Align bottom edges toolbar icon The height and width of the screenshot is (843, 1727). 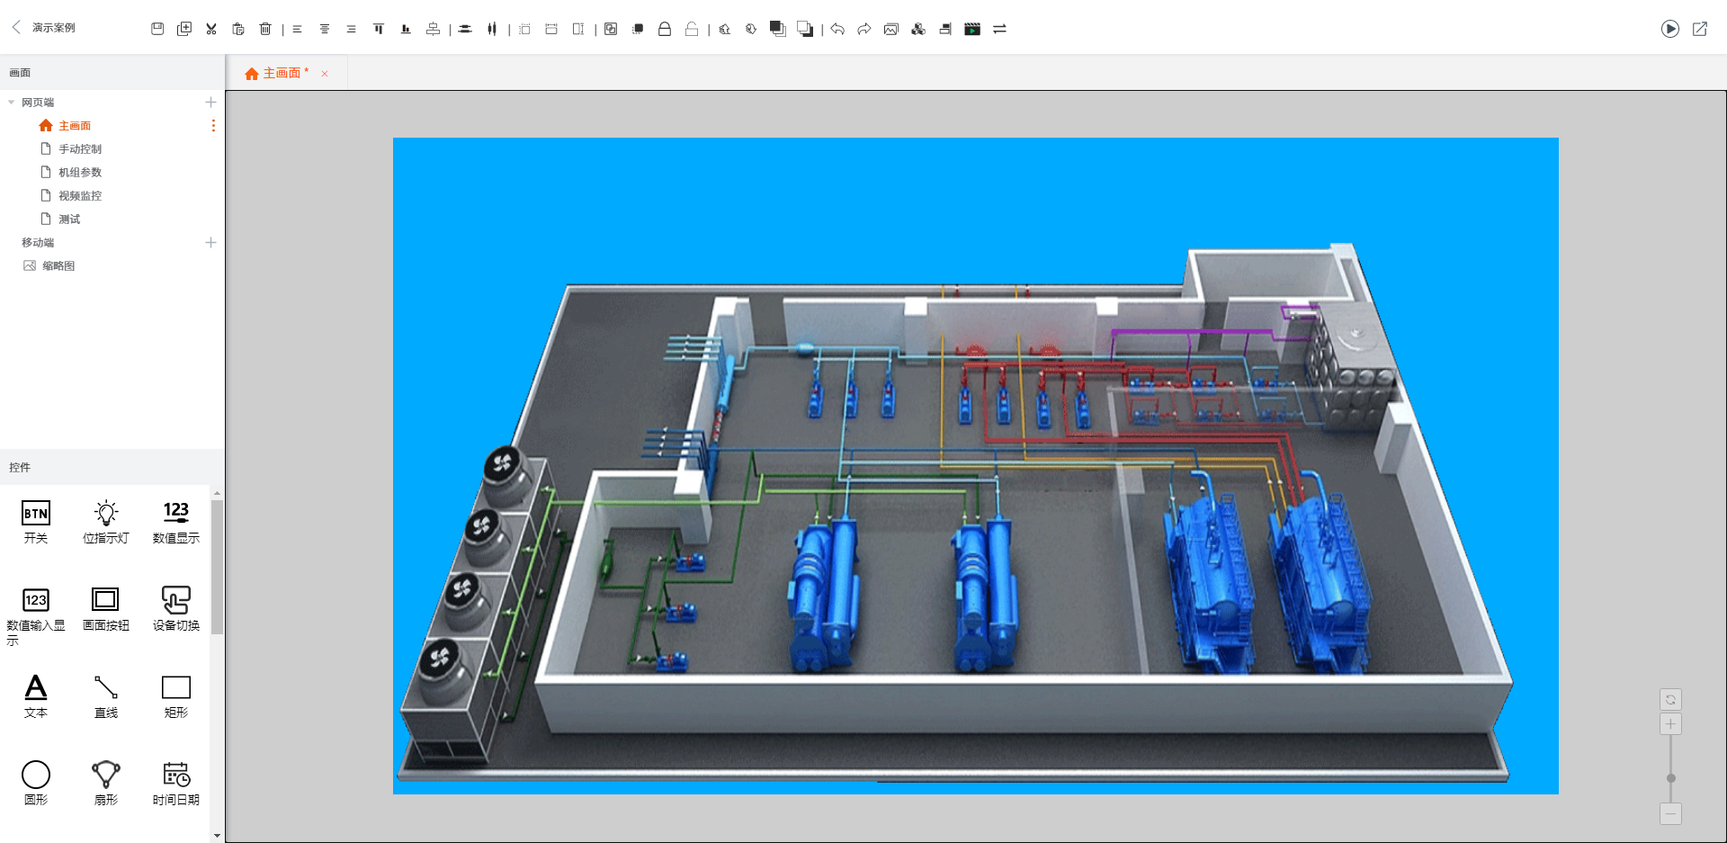pos(406,29)
